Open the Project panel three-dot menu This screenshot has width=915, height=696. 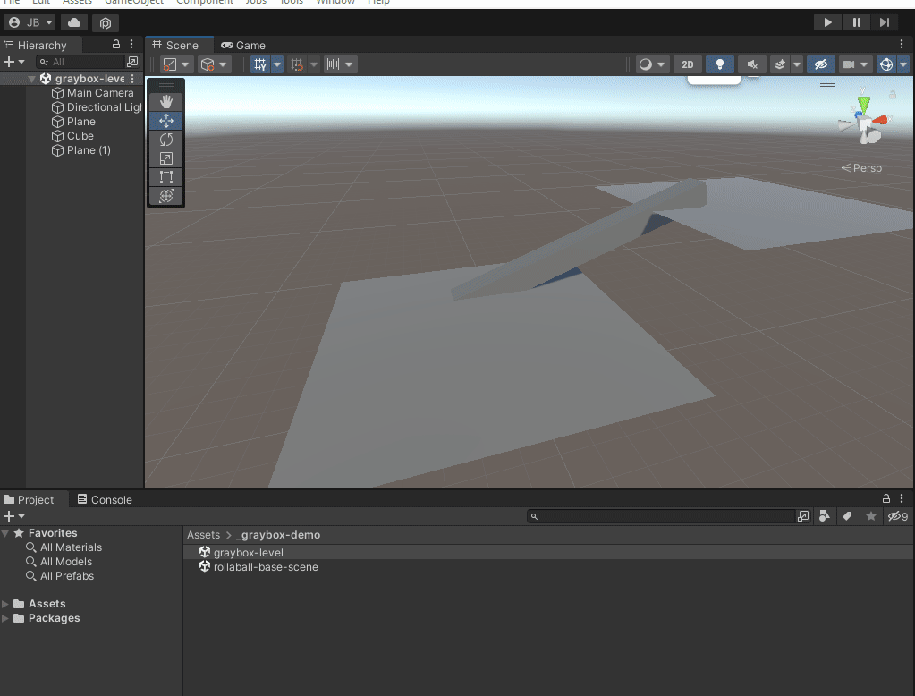[902, 498]
